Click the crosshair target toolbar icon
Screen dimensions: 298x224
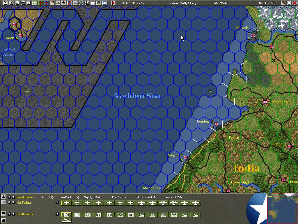tap(87, 3)
